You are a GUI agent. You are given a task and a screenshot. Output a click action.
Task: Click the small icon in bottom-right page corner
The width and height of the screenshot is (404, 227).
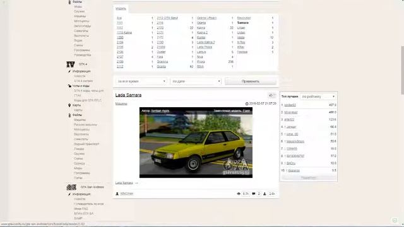coord(395,220)
